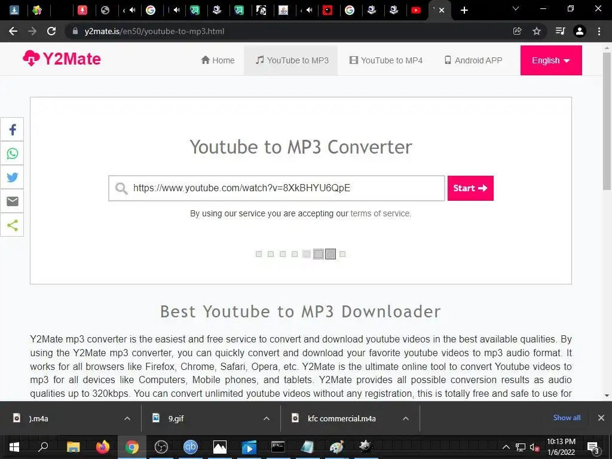Switch to the globe-icon tab
This screenshot has width=612, height=459.
(x=105, y=10)
